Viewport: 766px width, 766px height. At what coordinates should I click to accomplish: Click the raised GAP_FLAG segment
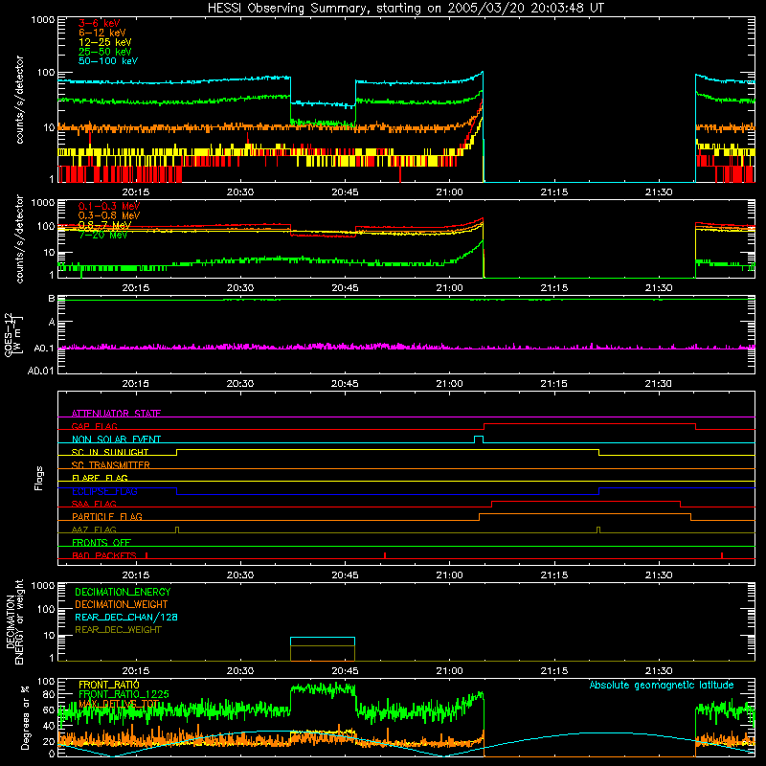coord(590,424)
